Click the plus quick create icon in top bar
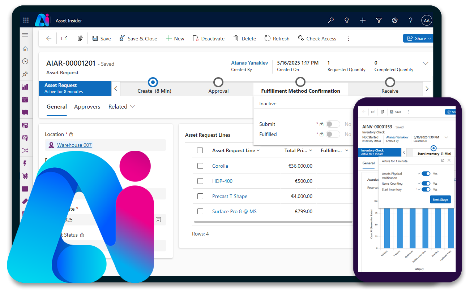This screenshot has width=470, height=299. (363, 21)
